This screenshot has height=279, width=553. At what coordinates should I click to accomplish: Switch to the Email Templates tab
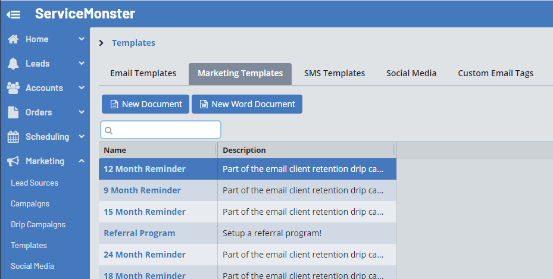(x=143, y=73)
